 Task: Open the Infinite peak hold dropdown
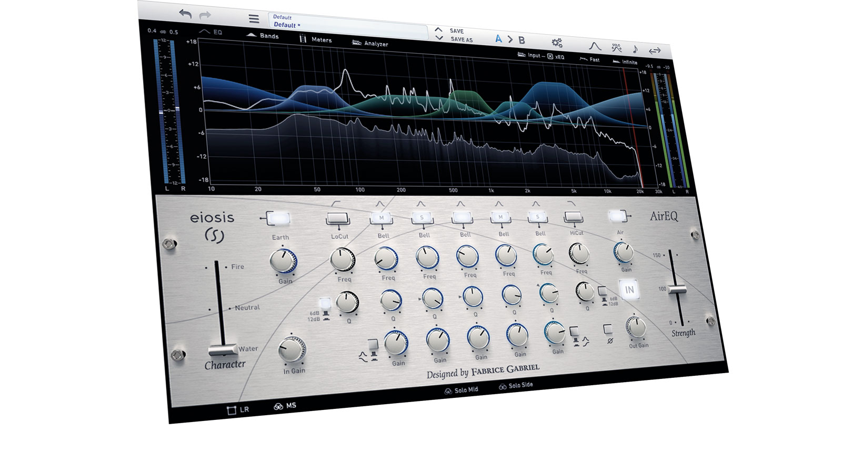(625, 61)
